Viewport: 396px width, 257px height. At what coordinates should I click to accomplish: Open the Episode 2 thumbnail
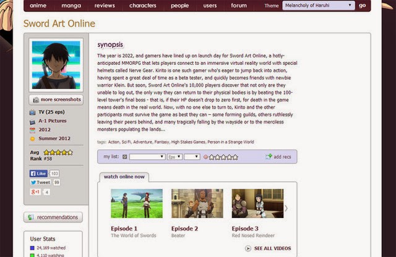pyautogui.click(x=197, y=203)
